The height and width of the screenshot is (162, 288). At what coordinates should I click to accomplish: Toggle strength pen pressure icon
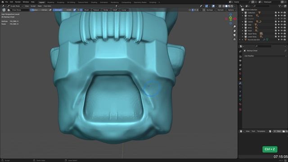coord(75,10)
